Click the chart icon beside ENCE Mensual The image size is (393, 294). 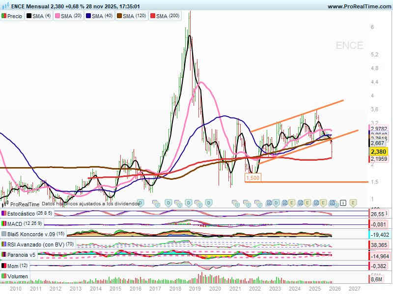(x=5, y=6)
